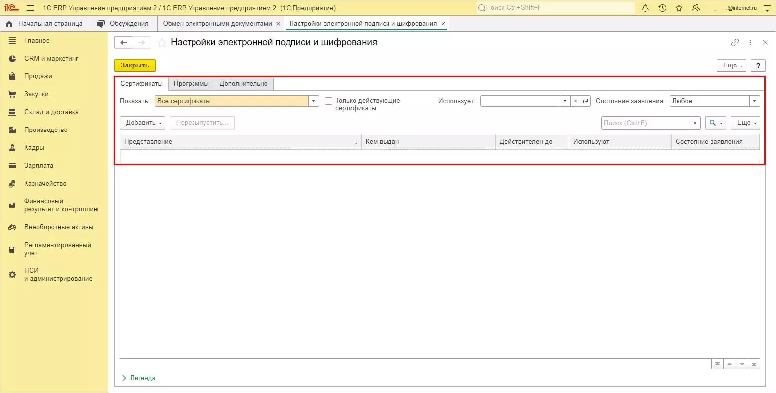This screenshot has height=393, width=776.
Task: Copy link to this form via chain icon
Action: click(x=735, y=43)
